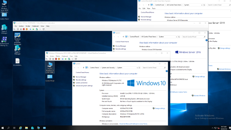This screenshot has height=130, width=231.
Task: Click Checkpoint icon in Windows 10 VM toolbar
Action: (69, 59)
